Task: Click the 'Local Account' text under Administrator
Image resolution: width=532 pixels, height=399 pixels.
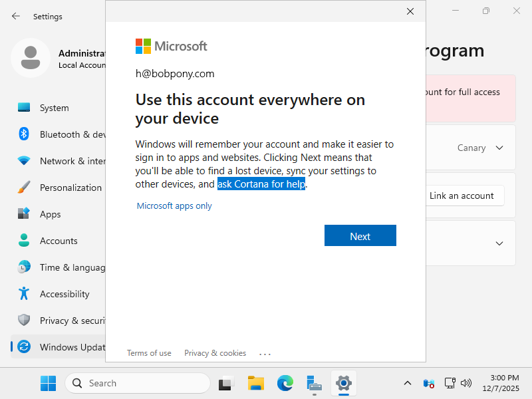Action: pyautogui.click(x=82, y=65)
